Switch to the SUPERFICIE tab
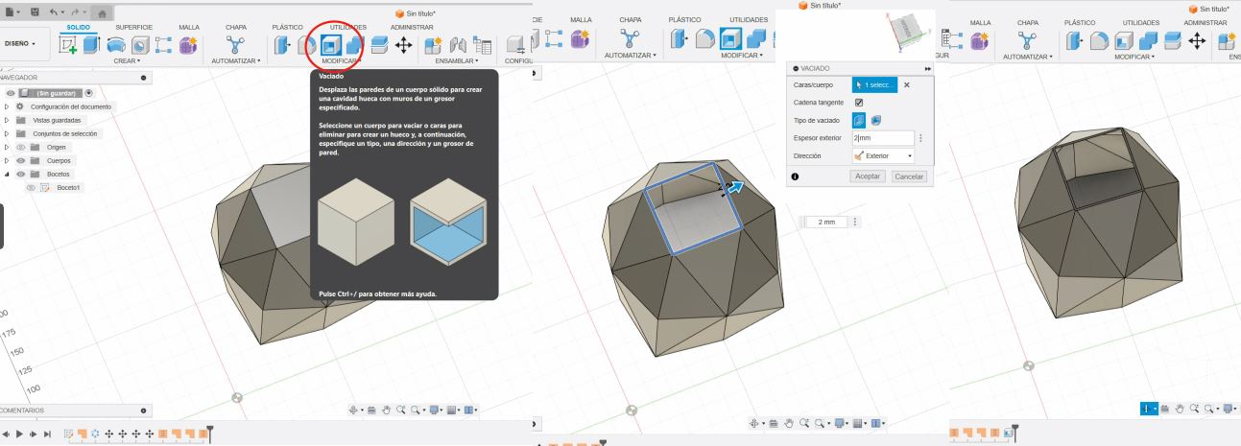1241x446 pixels. pos(132,27)
